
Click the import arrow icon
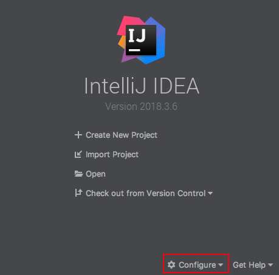(x=78, y=154)
